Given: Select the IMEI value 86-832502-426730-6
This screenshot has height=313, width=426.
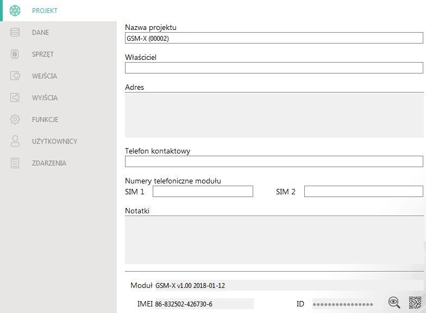Looking at the screenshot, I should click(184, 304).
